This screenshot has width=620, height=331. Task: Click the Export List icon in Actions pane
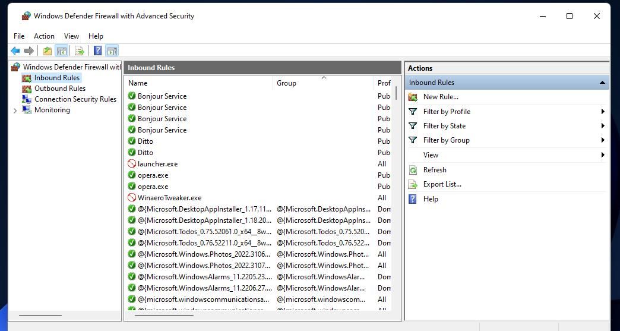click(x=413, y=184)
